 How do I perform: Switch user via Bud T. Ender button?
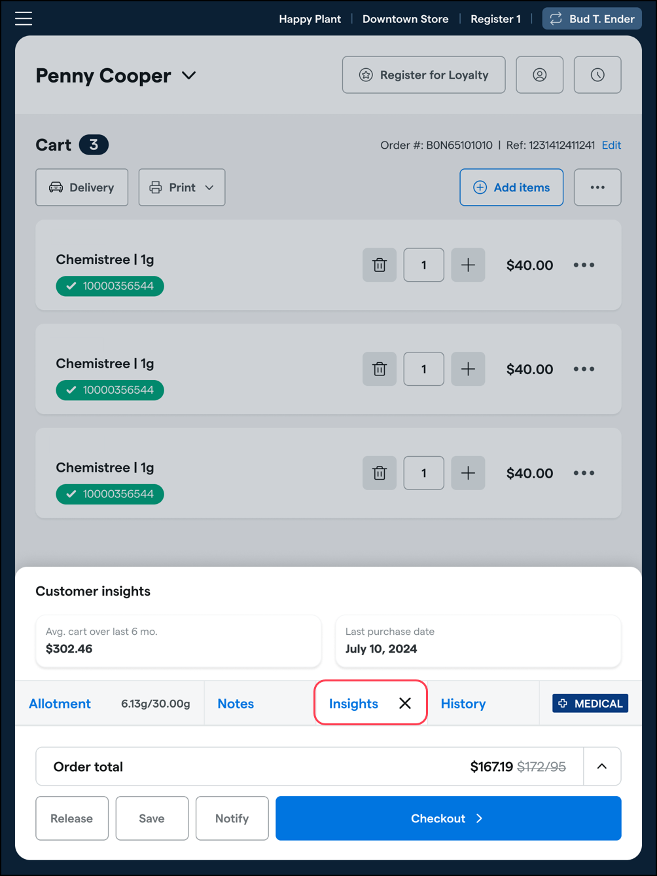tap(592, 18)
